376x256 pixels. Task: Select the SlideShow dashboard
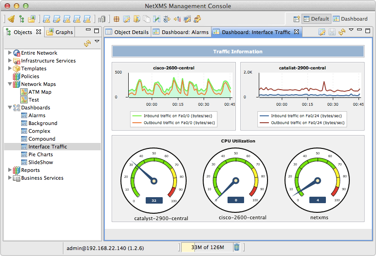pyautogui.click(x=37, y=162)
